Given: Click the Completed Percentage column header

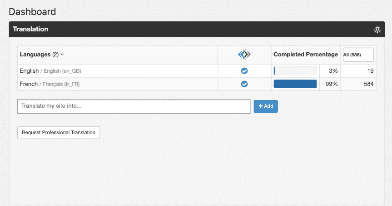Looking at the screenshot, I should pos(305,55).
